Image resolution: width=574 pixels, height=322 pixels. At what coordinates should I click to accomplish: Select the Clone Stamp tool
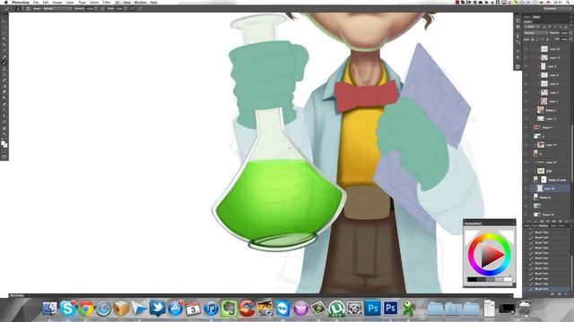click(4, 69)
